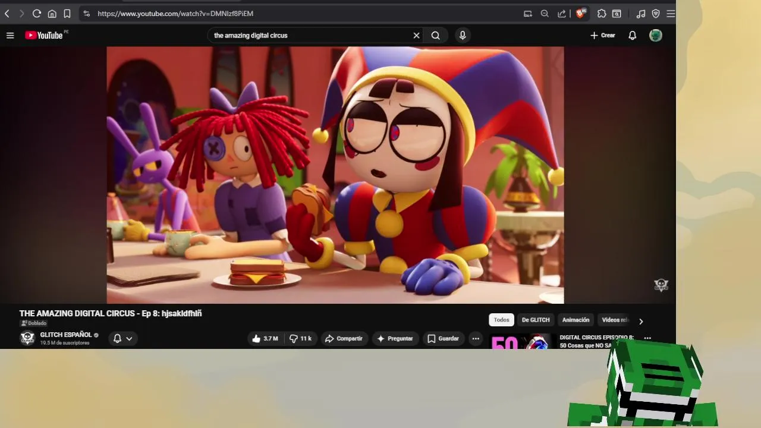Select the Animación filter chip
Screen dimensions: 761x428
coord(576,320)
